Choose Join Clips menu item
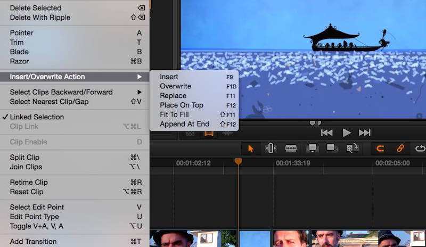The height and width of the screenshot is (247, 426). click(75, 167)
